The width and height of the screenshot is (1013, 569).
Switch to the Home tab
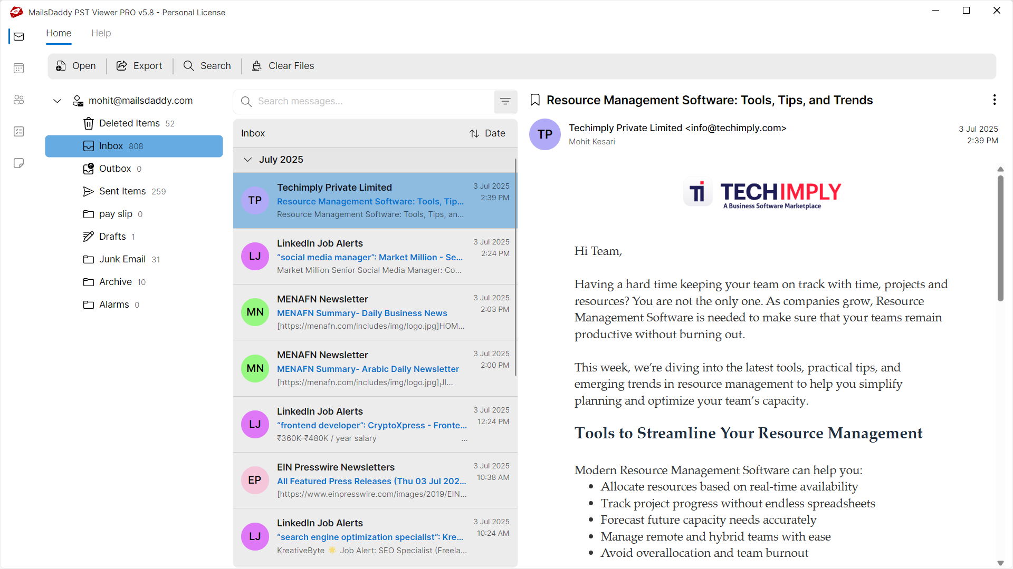pyautogui.click(x=59, y=33)
